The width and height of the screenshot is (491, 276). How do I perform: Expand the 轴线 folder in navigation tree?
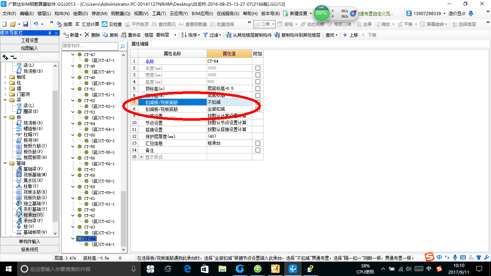[5, 77]
